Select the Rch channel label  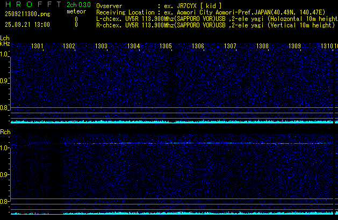tap(5, 131)
